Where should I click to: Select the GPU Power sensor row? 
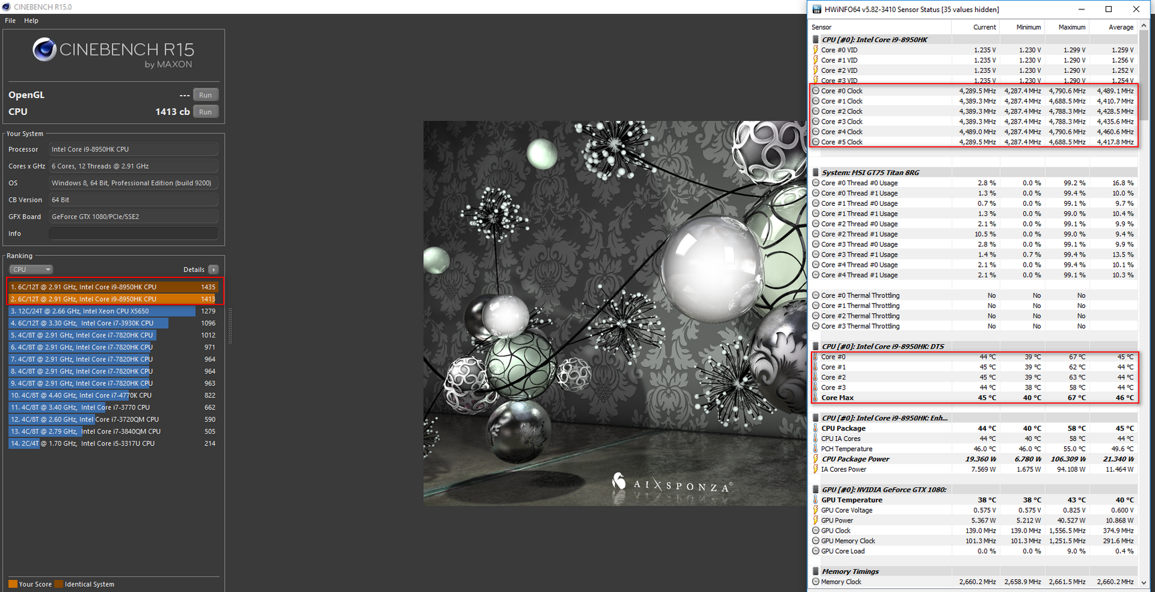click(974, 521)
